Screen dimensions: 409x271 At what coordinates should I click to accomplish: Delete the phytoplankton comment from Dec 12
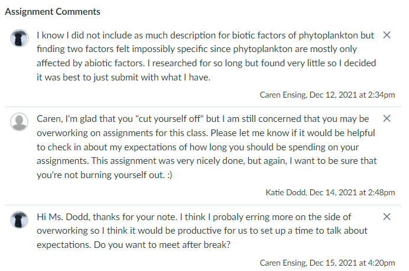coord(387,35)
